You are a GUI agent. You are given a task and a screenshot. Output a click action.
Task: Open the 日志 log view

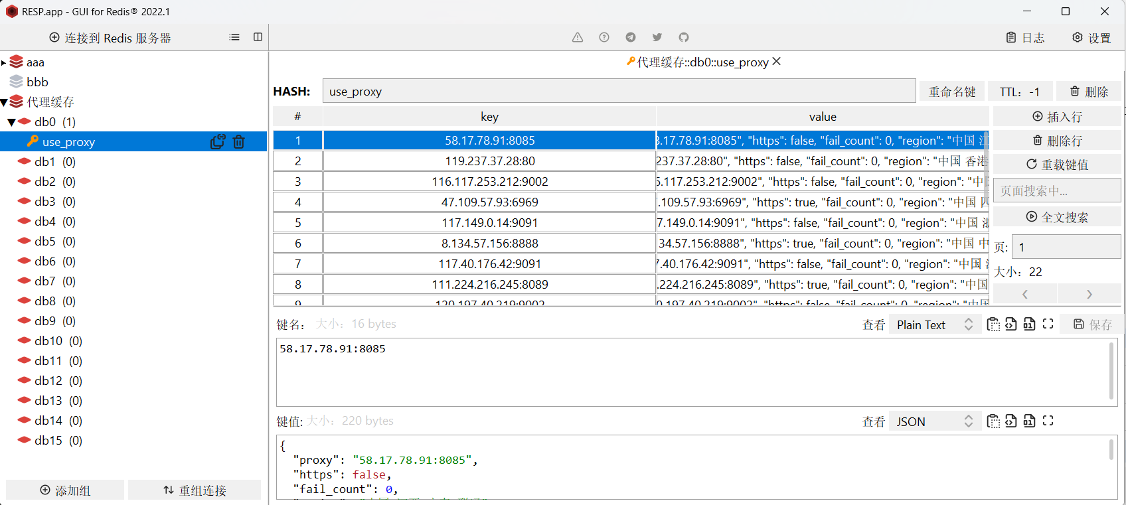tap(1026, 38)
